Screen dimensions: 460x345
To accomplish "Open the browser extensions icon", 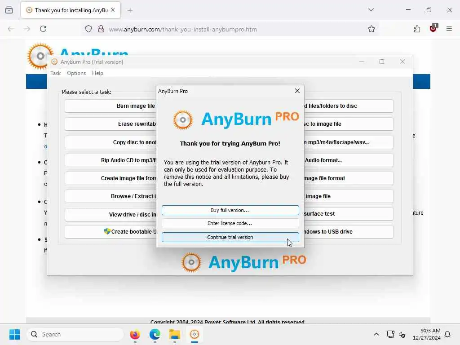I will click(x=417, y=29).
